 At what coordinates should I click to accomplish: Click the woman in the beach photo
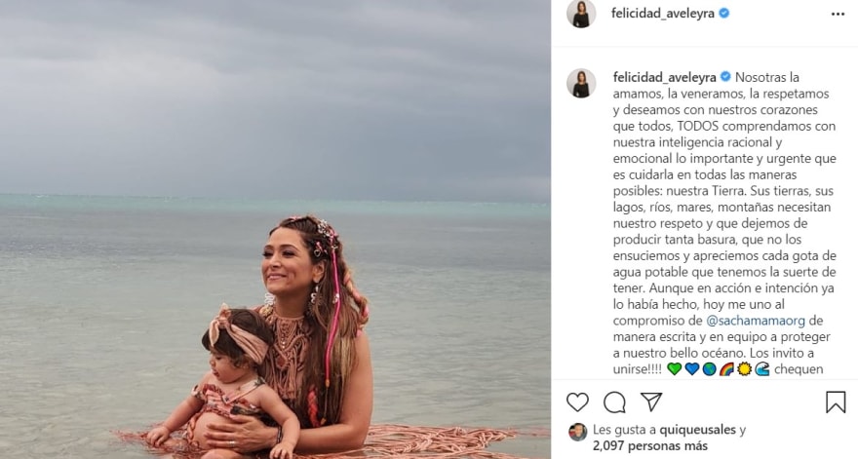coord(312,322)
